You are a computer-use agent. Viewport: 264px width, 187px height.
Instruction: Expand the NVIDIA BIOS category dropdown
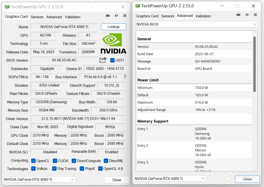(x=197, y=24)
